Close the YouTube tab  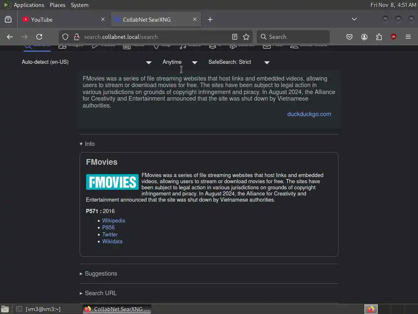[103, 19]
